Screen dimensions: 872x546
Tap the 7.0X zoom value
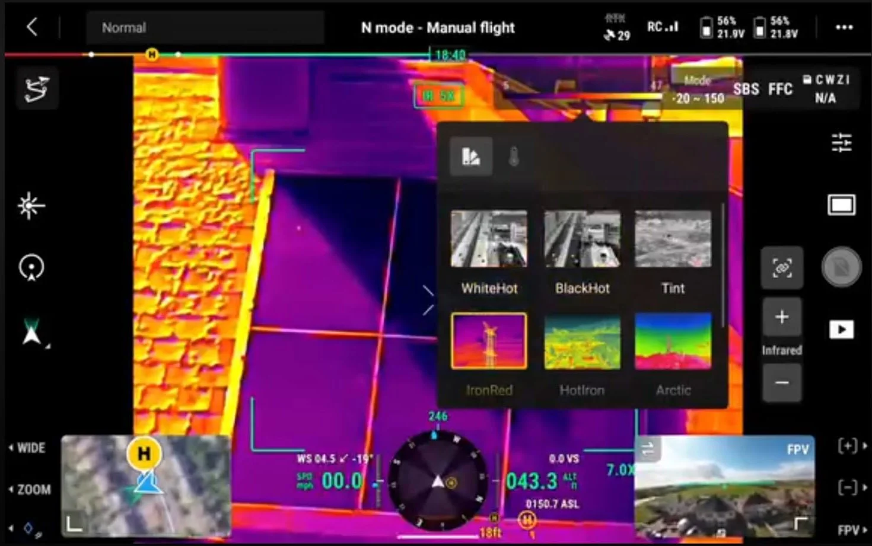[x=619, y=470]
